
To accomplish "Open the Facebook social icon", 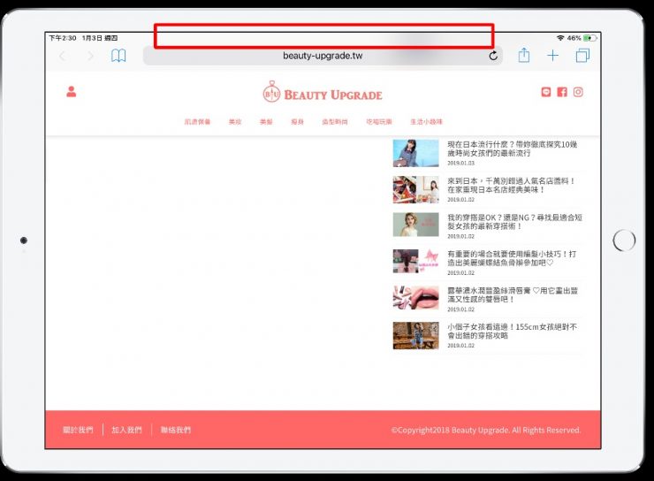I will point(562,92).
